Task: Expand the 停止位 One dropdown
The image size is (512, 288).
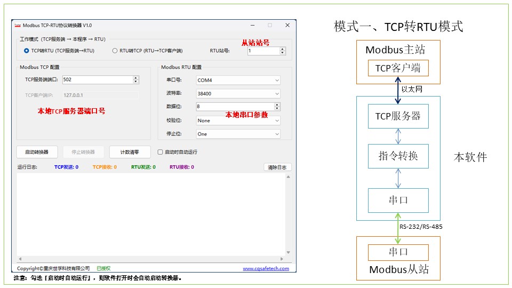Action: [238, 134]
